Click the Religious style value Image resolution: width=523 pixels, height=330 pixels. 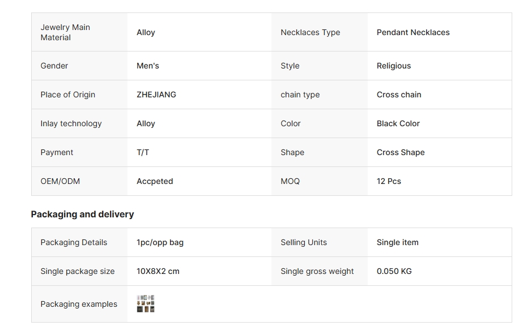coord(394,66)
